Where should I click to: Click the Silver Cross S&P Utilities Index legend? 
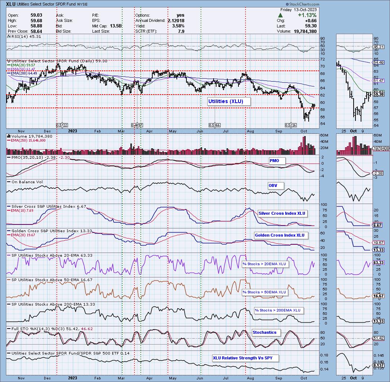pos(46,207)
